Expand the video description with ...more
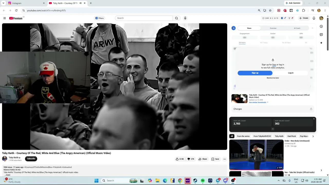329x185 pixels. pos(7,175)
